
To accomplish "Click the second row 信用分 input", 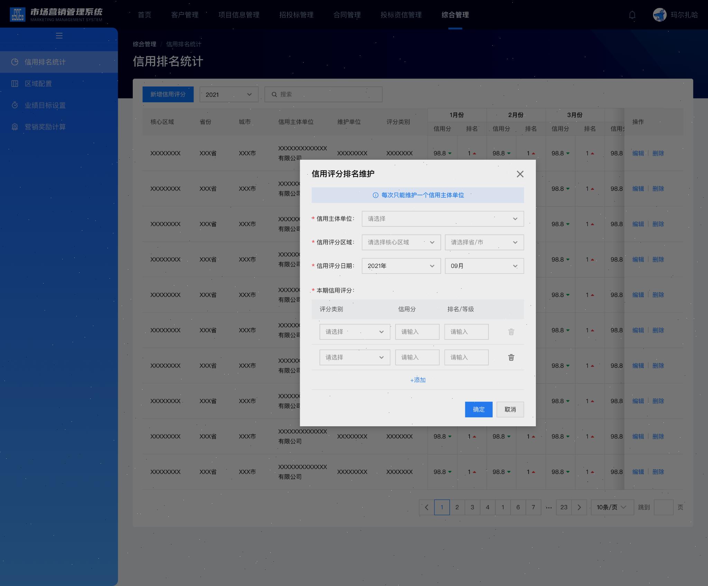I will [x=417, y=357].
